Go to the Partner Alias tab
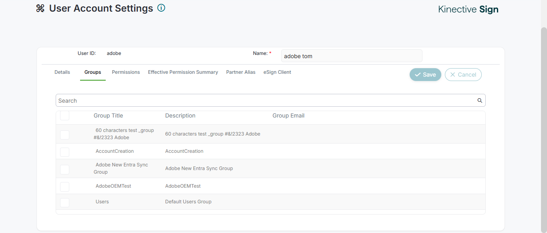 pos(241,72)
